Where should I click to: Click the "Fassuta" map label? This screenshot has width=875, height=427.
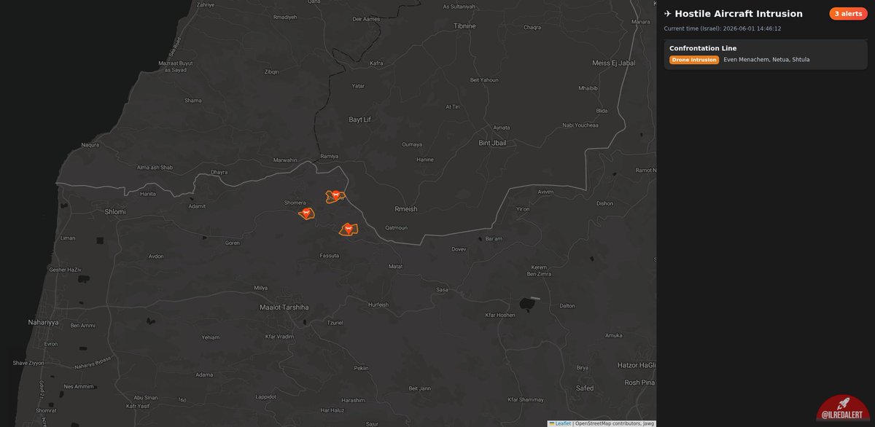pos(330,256)
